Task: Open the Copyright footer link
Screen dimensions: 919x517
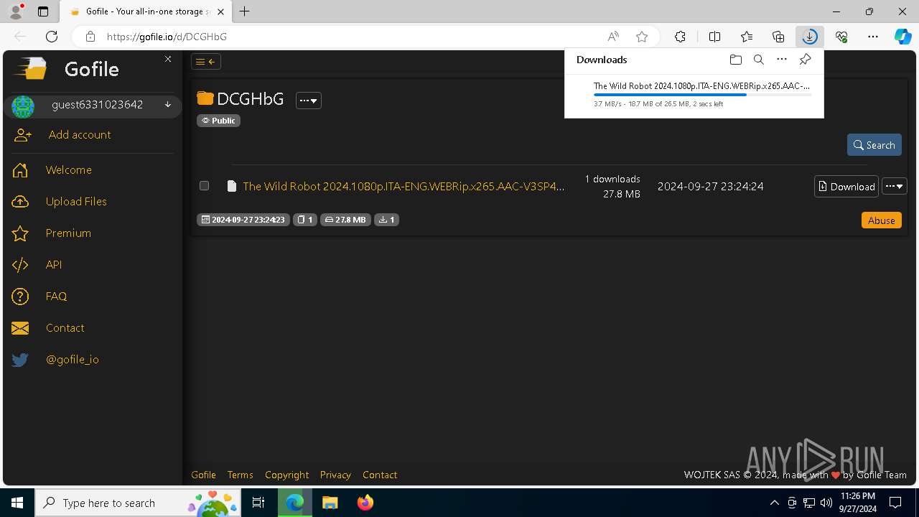Action: (x=286, y=475)
